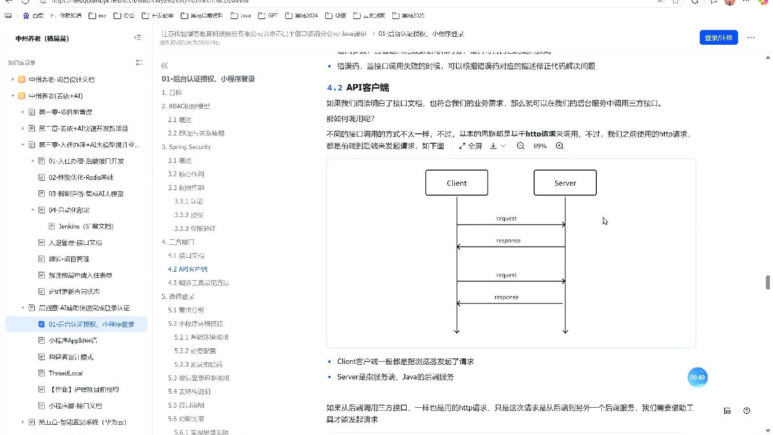Open the more options ellipsis menu
The image size is (773, 435).
click(751, 38)
